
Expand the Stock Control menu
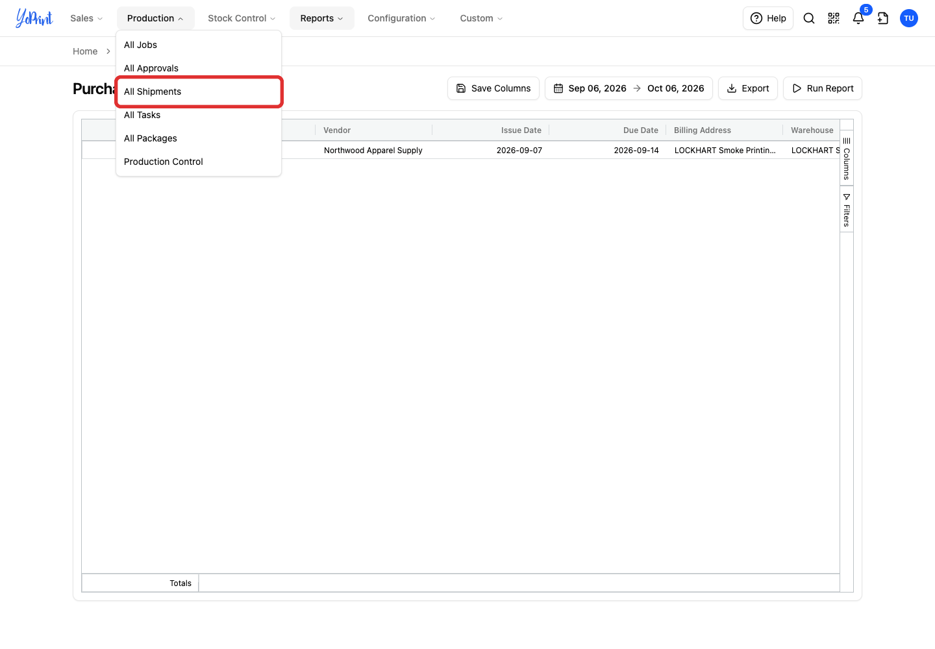coord(242,18)
